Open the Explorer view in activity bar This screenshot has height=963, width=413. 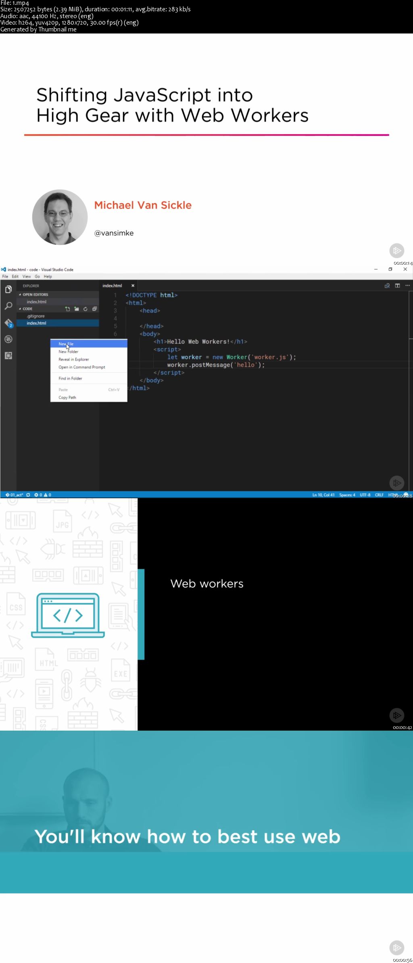click(x=8, y=289)
